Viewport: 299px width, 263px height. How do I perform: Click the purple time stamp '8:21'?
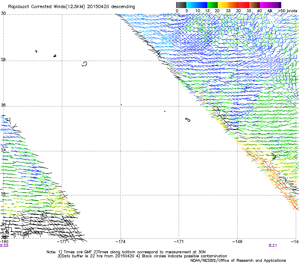pos(273,246)
